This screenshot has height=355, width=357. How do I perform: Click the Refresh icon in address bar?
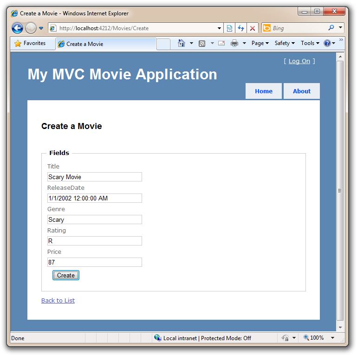tap(241, 28)
